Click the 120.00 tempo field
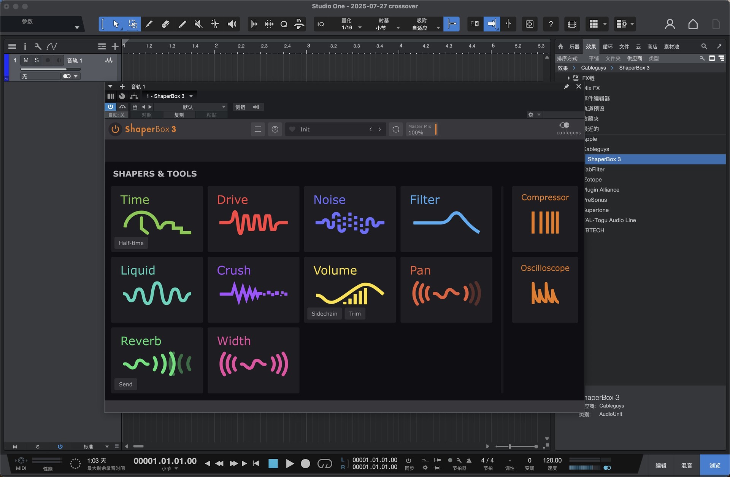Screen dimensions: 730x477 click(x=552, y=460)
